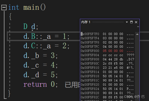Close the Memory 1 panel
149x101 pixels.
[x=136, y=22]
